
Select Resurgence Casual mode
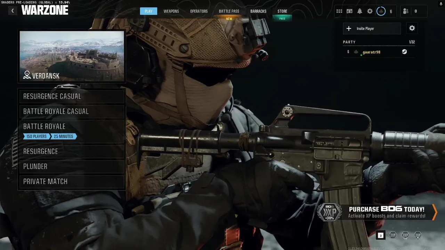tap(72, 97)
